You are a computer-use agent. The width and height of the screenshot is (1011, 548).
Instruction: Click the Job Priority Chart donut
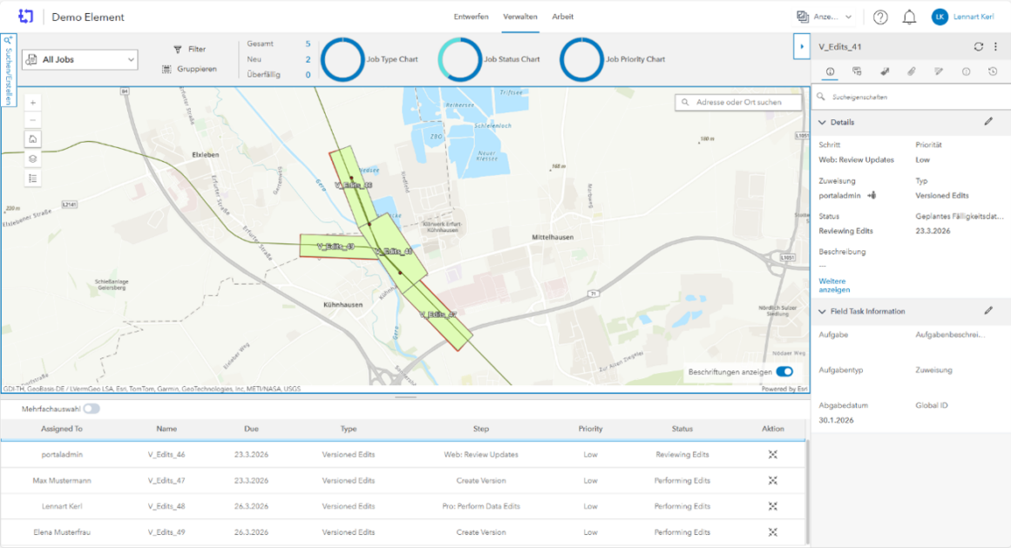tap(581, 59)
